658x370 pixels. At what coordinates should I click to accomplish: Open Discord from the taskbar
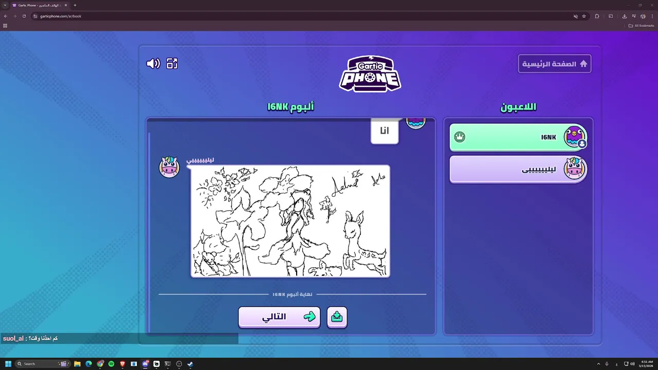pos(145,364)
